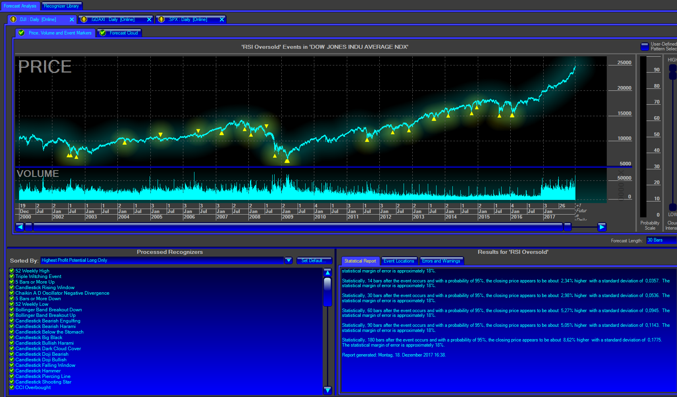This screenshot has height=397, width=677.
Task: Uncheck the Triple Witching Event recognizer
Action: click(12, 276)
